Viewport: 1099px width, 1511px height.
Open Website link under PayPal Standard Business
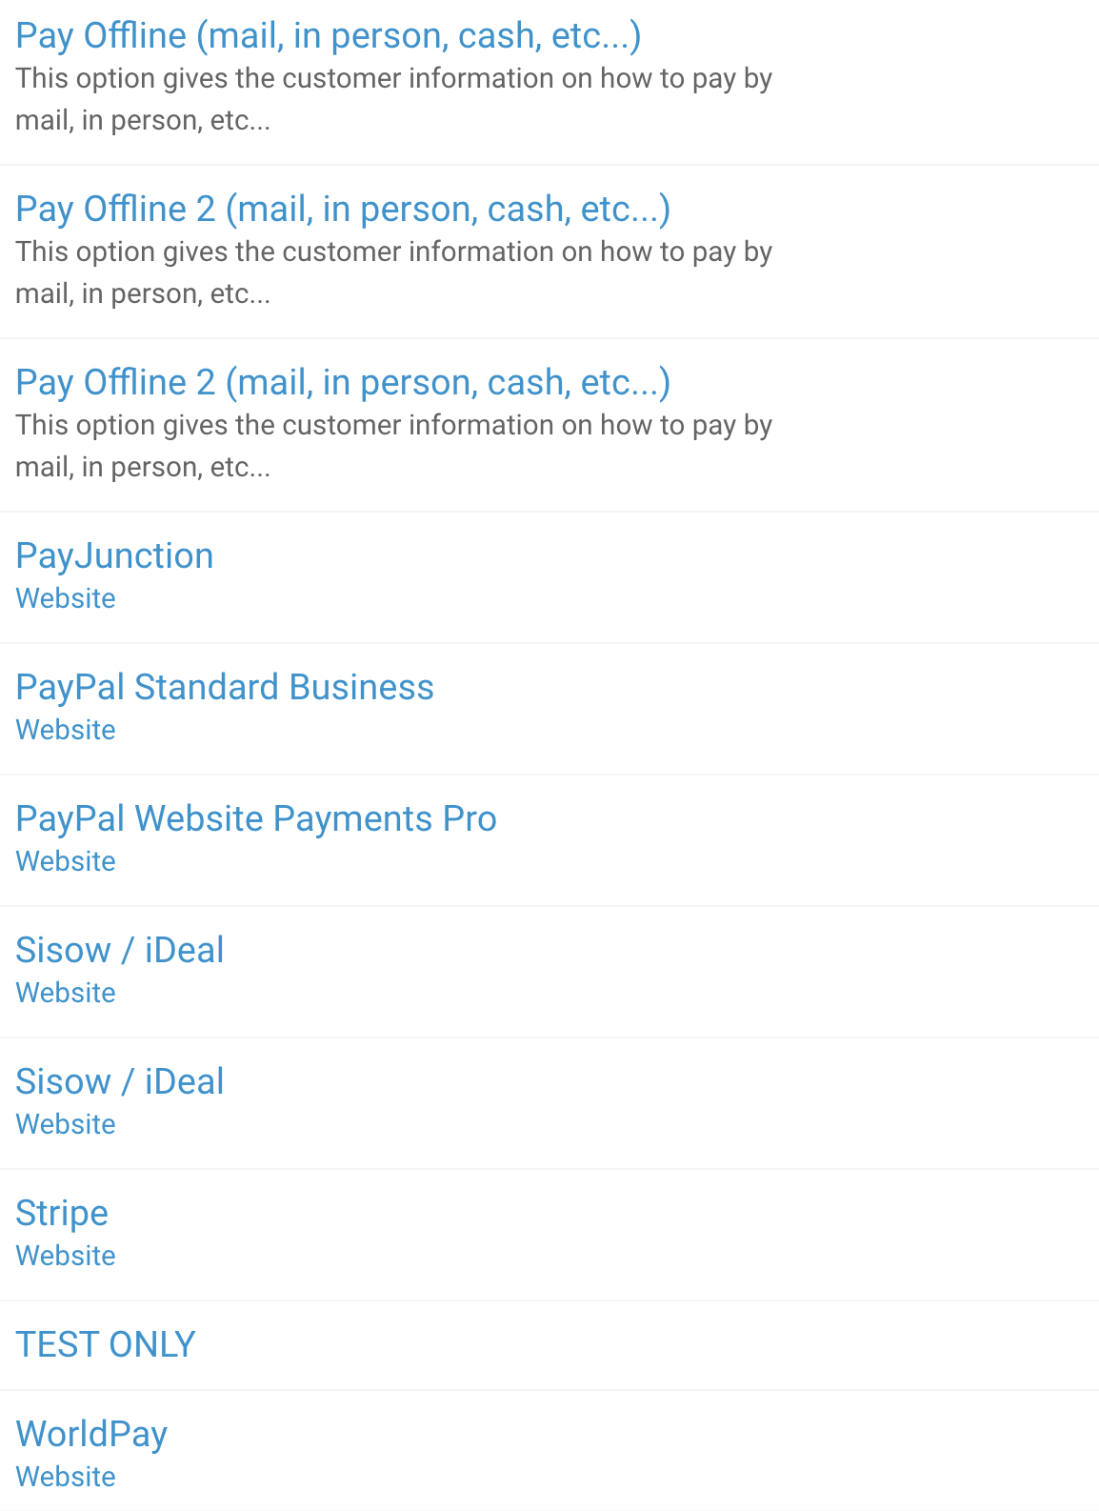click(66, 730)
